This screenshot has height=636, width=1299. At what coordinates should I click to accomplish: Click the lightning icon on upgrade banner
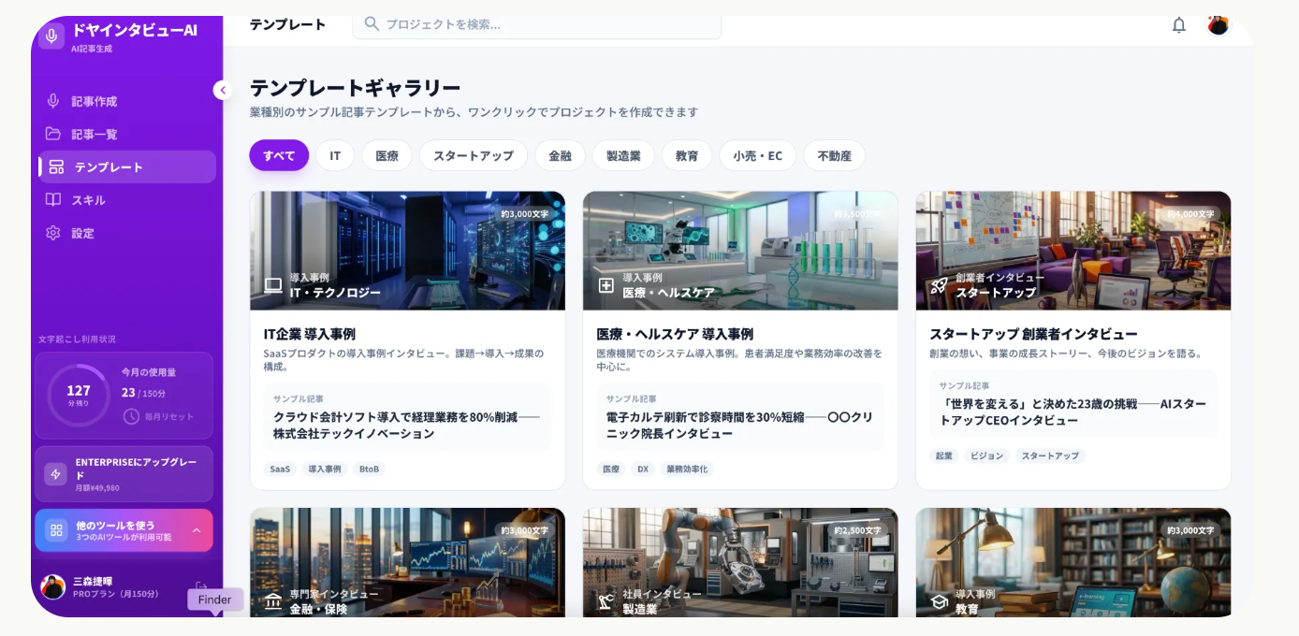click(x=56, y=474)
